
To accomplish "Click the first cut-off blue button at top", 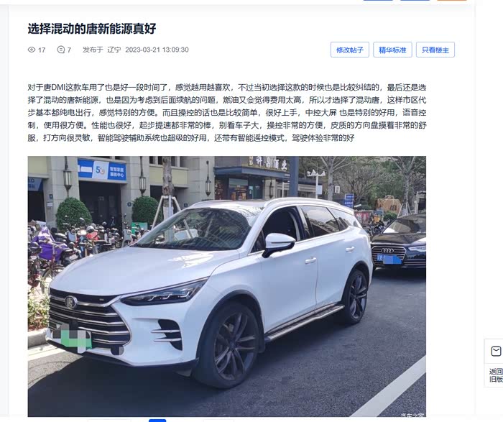I will 378,0.
